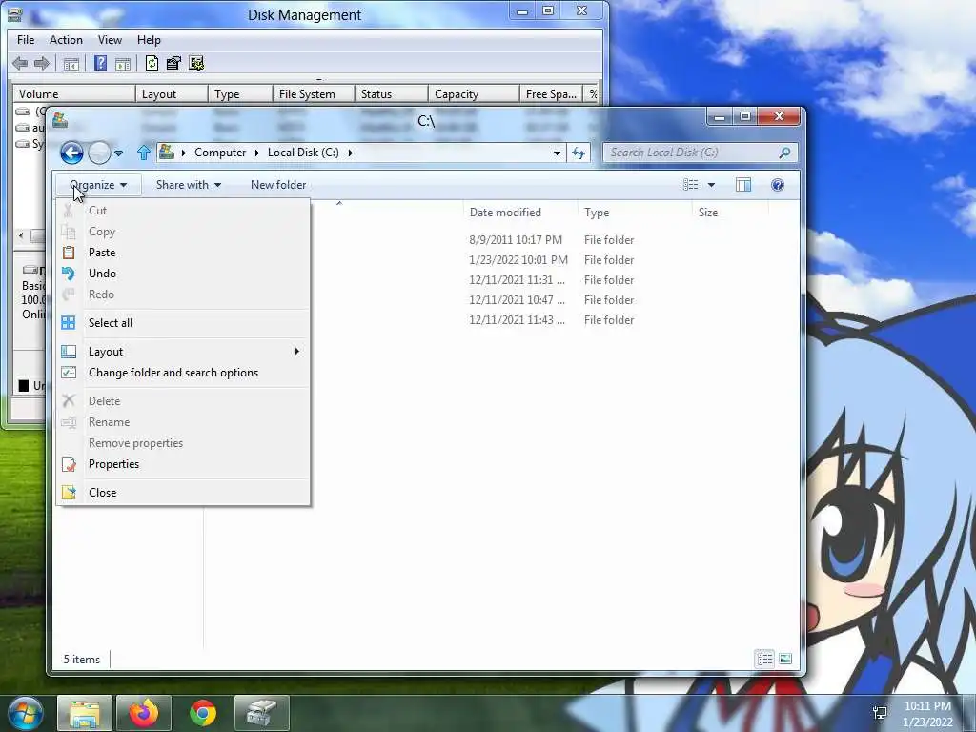
Task: Click the network icon in the system tray
Action: click(880, 713)
